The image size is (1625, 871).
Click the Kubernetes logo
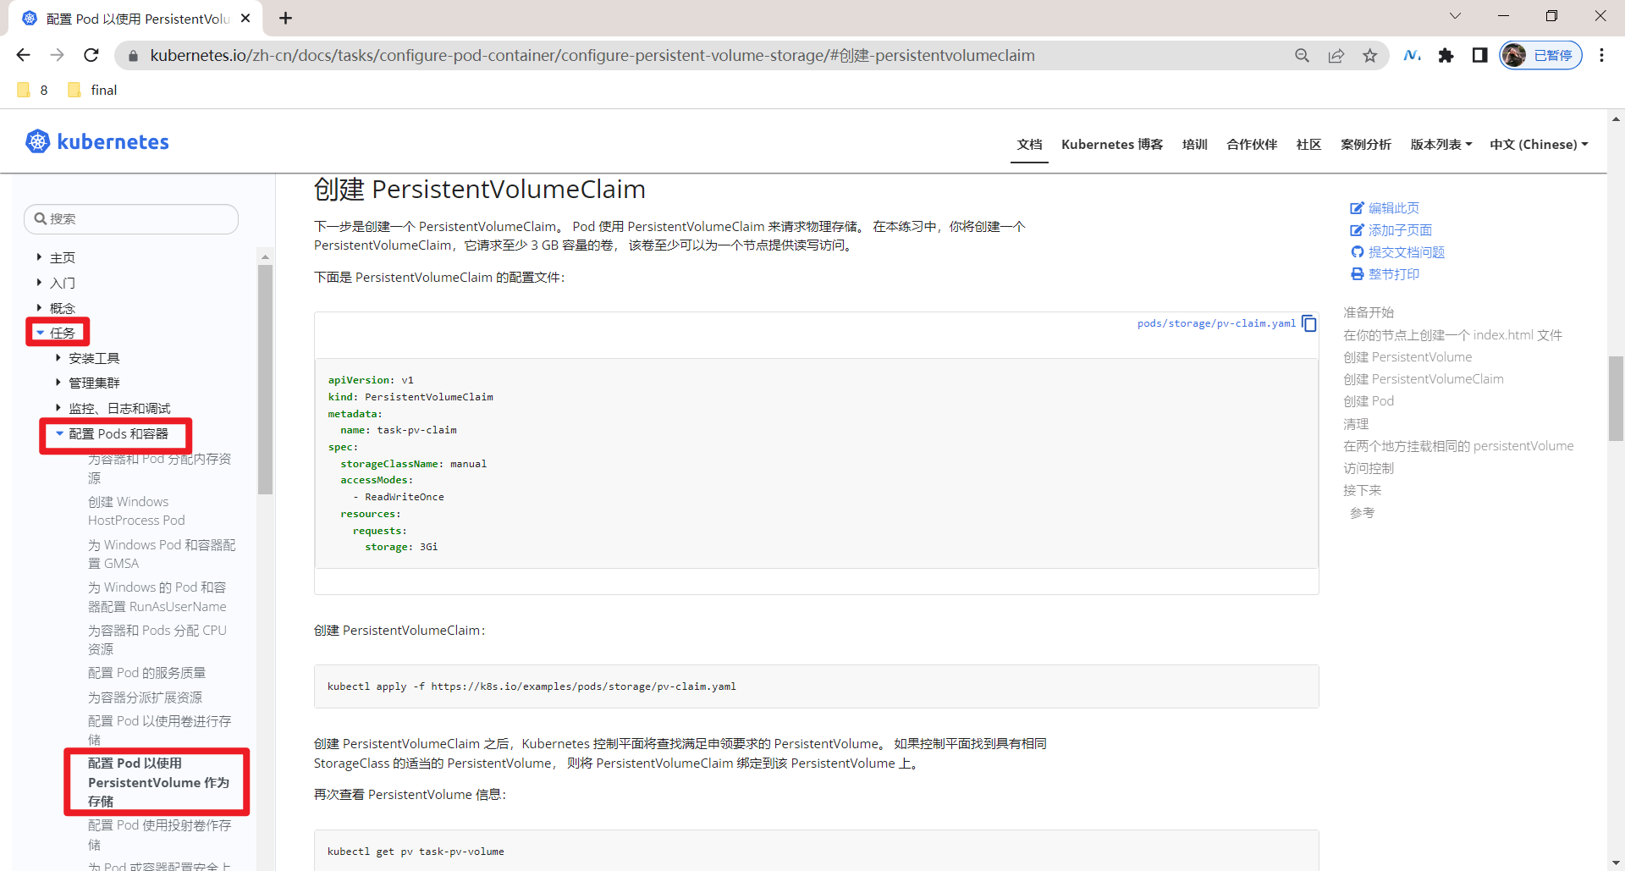click(x=97, y=141)
